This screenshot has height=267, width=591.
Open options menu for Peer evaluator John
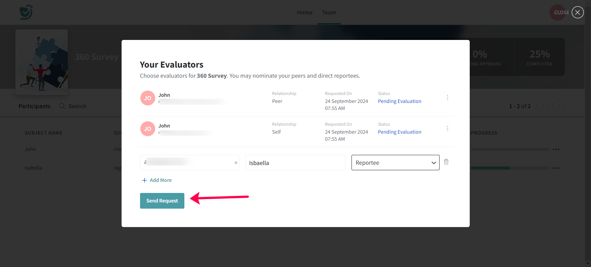tap(447, 97)
